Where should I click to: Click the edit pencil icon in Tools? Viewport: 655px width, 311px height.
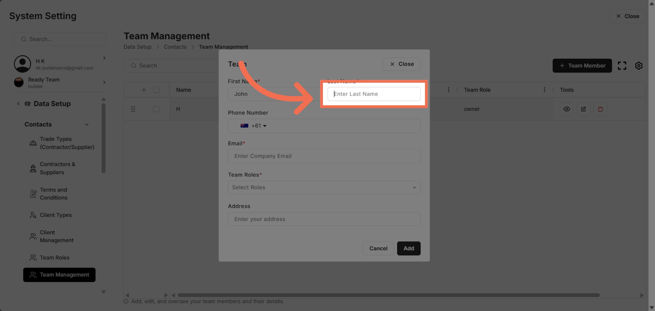583,109
